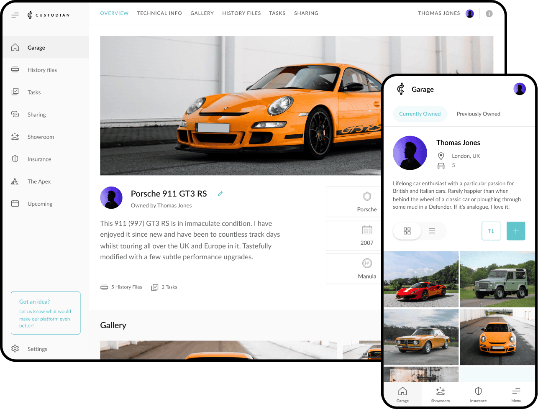Click the 2 Tasks checkbox icon
The width and height of the screenshot is (538, 409).
155,287
